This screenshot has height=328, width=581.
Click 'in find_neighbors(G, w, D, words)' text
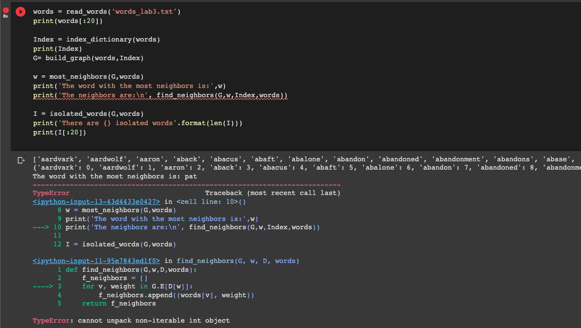point(232,261)
